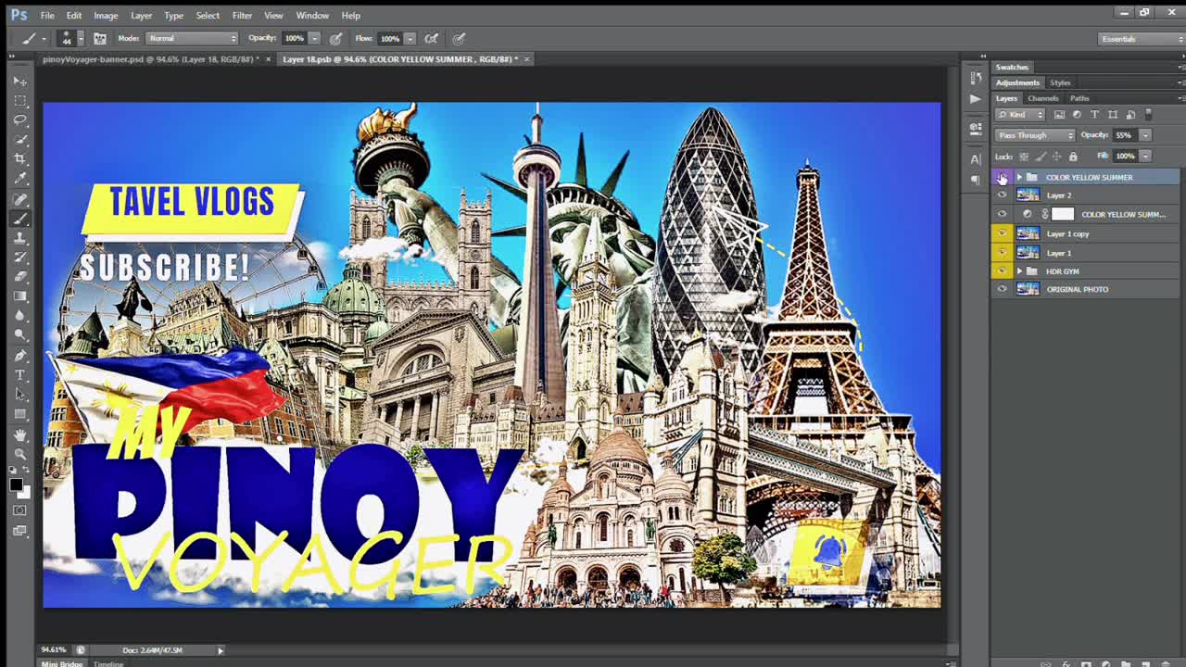
Task: Open the Window menu
Action: [x=312, y=16]
